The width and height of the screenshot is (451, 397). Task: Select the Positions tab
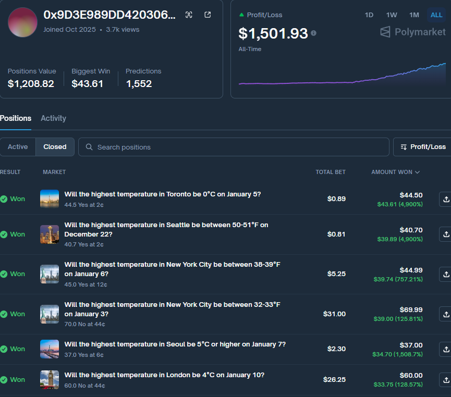pyautogui.click(x=16, y=118)
